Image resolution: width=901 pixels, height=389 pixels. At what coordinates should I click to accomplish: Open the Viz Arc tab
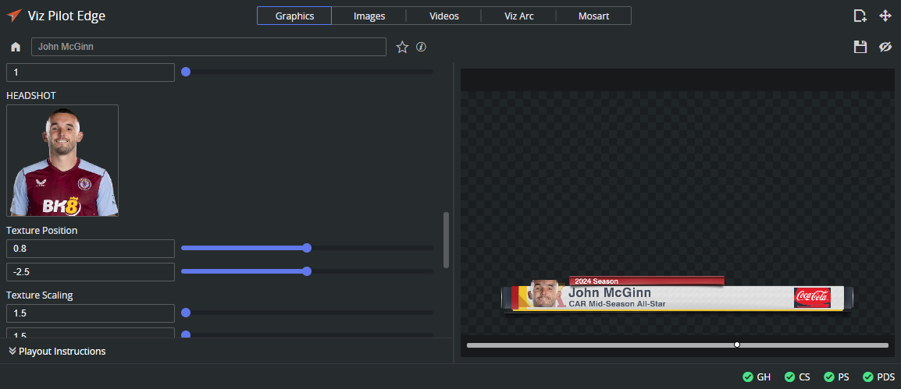519,16
